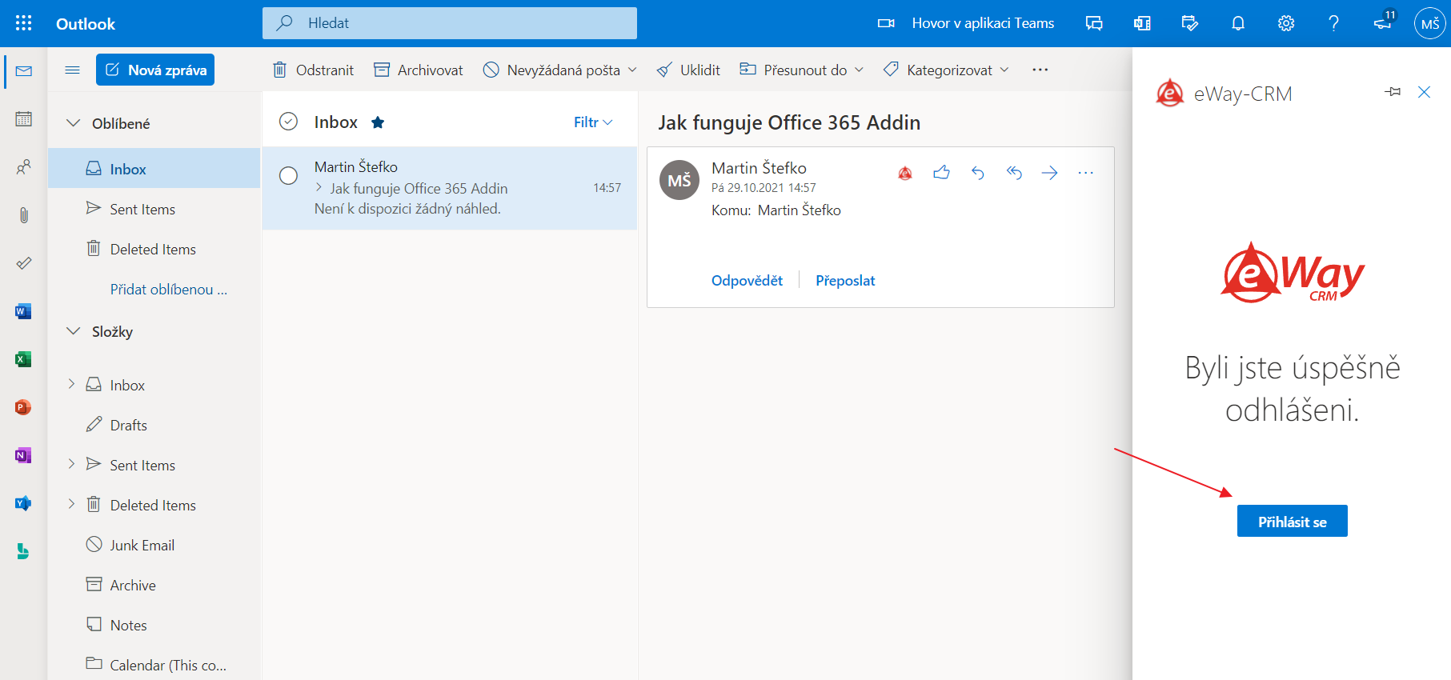
Task: Open the Drafts folder
Action: [154, 425]
